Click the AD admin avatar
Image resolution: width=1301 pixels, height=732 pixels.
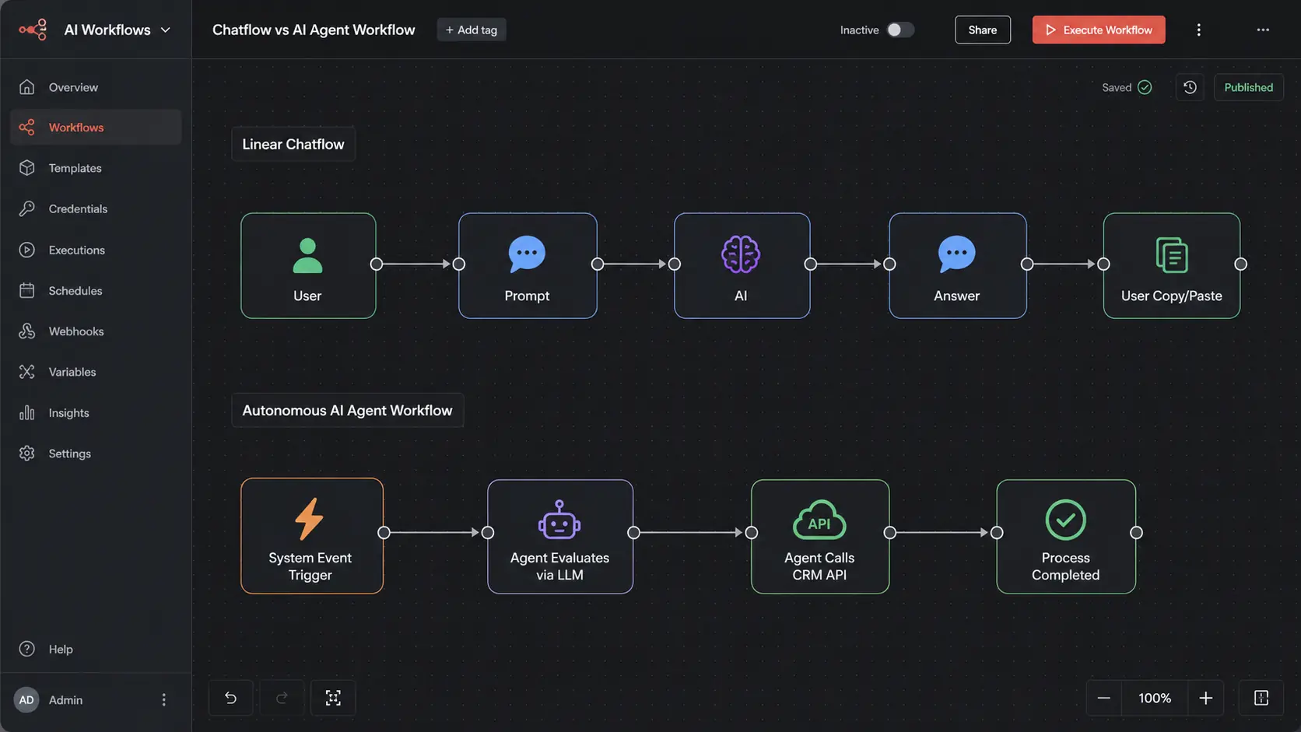click(x=26, y=700)
